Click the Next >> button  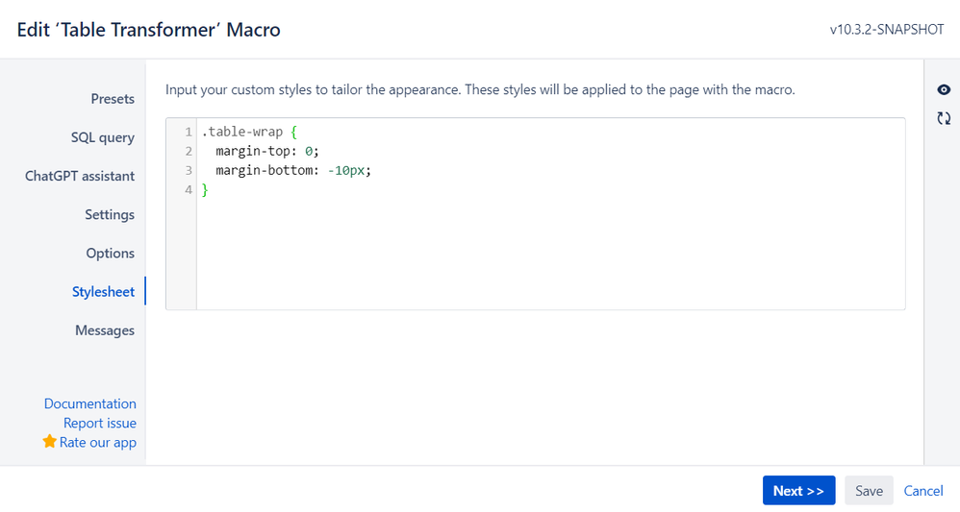(x=798, y=491)
